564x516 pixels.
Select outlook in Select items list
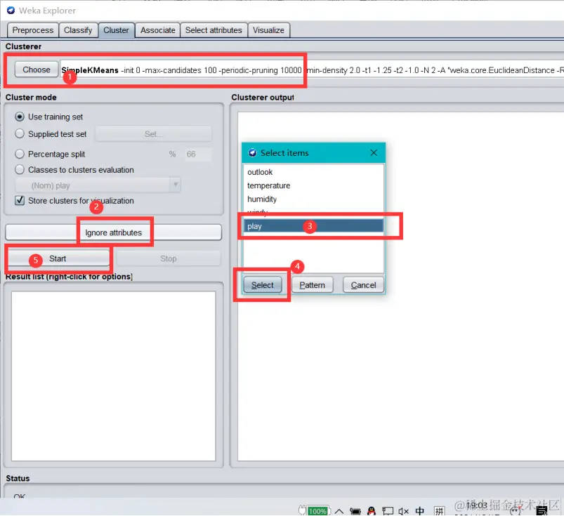[x=313, y=172]
